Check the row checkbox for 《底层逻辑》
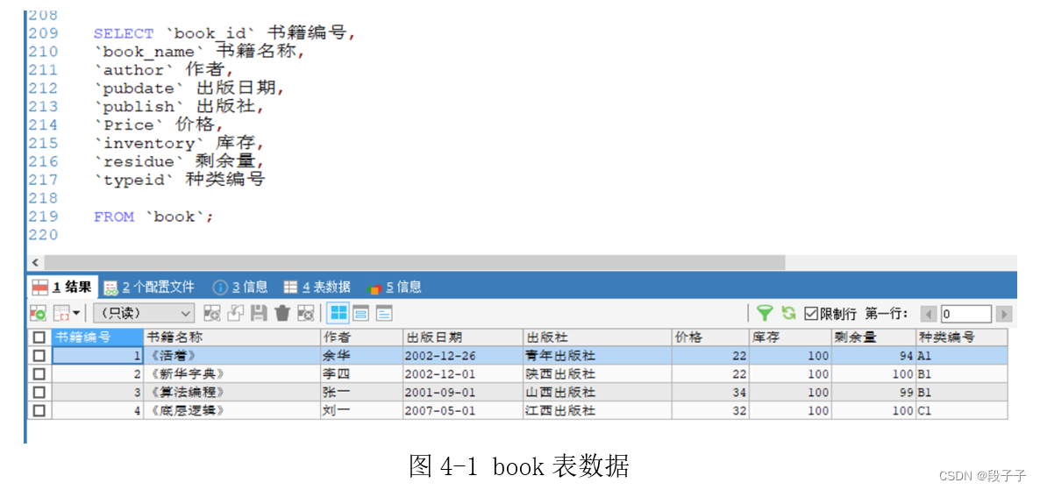Screen dimensions: 1040x490 [x=39, y=410]
